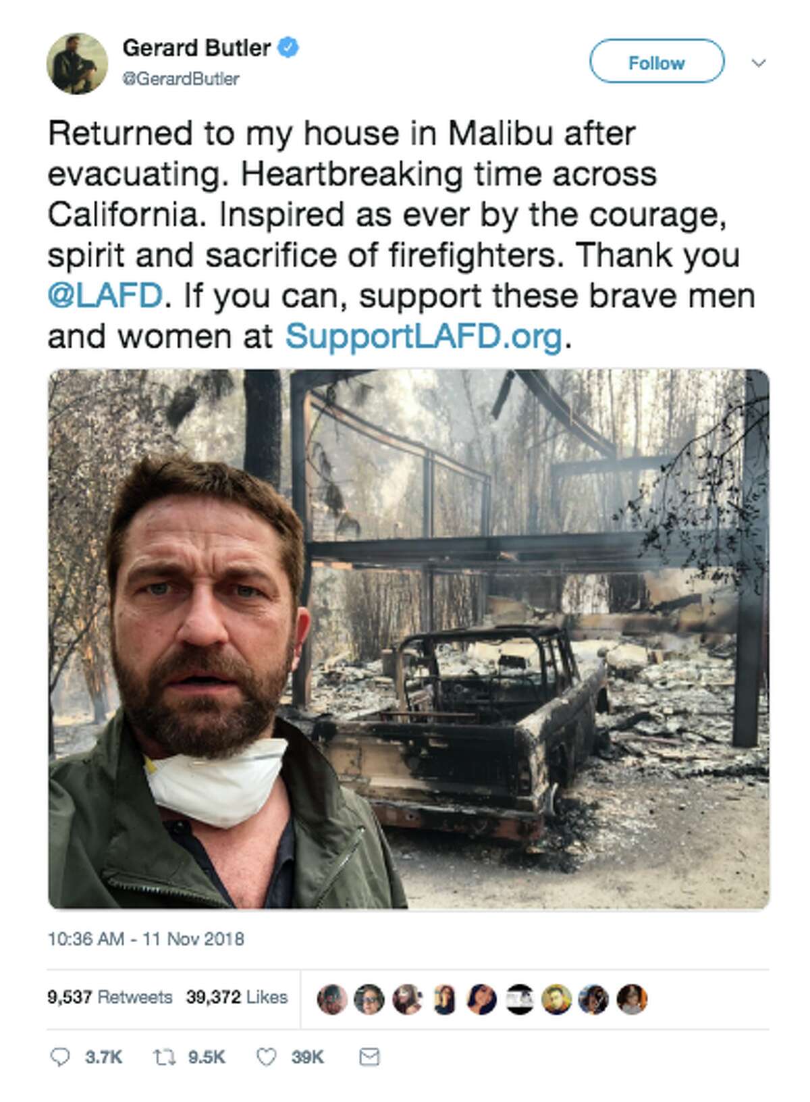Viewport: 810px width, 1102px height.
Task: Visit the SupportLAFD.org link
Action: pyautogui.click(x=423, y=336)
